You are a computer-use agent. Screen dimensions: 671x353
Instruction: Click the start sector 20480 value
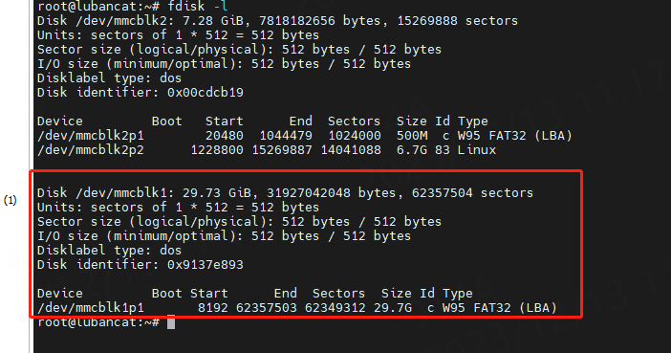(225, 136)
